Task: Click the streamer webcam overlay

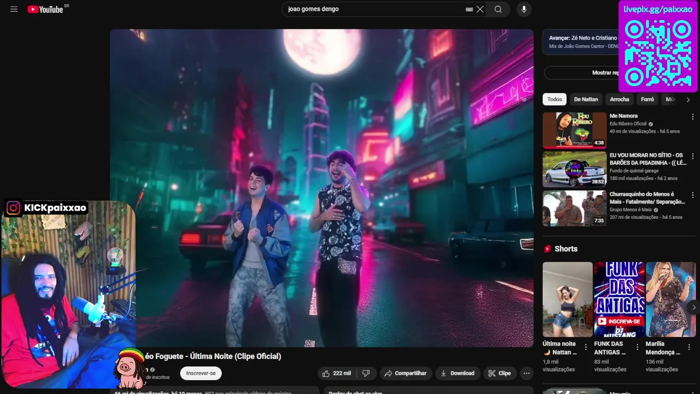Action: pos(68,294)
